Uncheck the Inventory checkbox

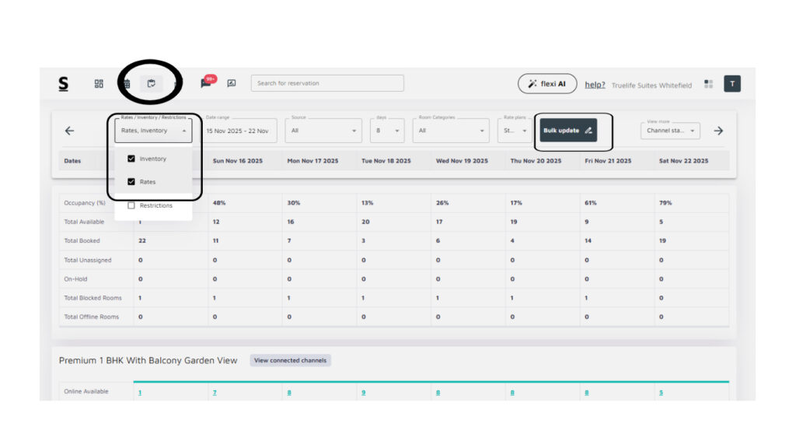pyautogui.click(x=131, y=159)
